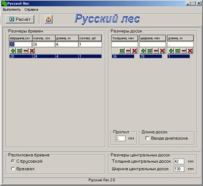Click the комль, см column header
The width and height of the screenshot is (203, 186).
pyautogui.click(x=43, y=38)
